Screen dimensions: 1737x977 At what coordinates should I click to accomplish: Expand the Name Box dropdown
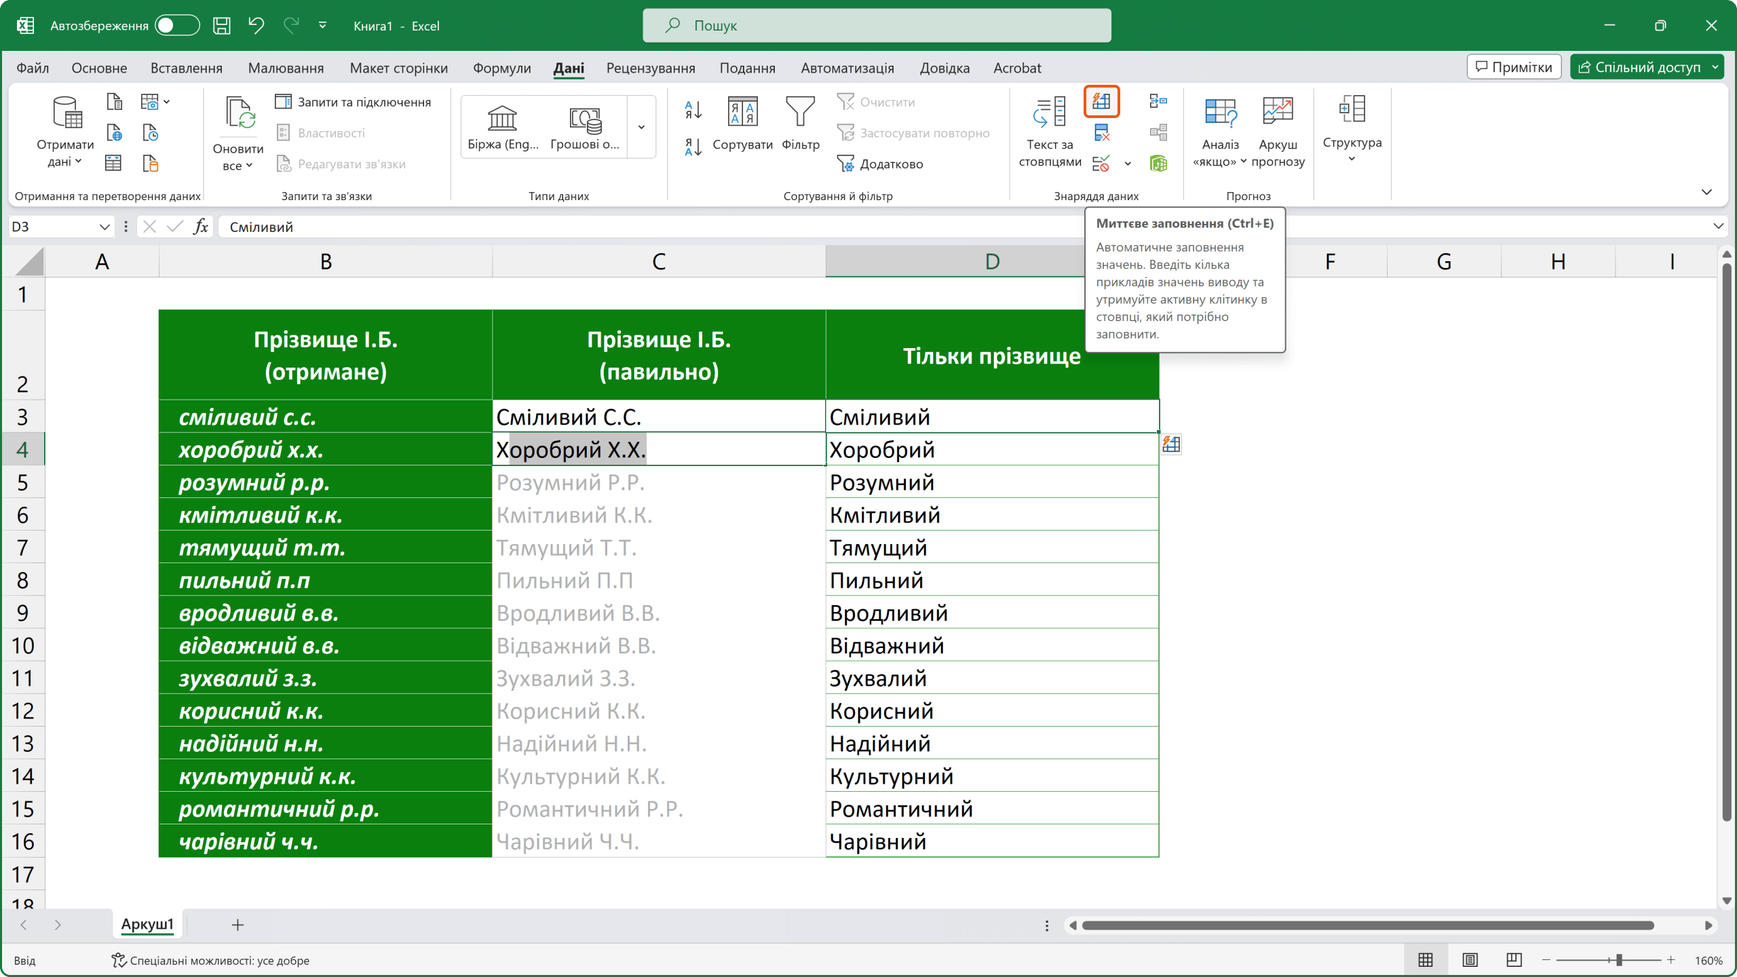104,227
